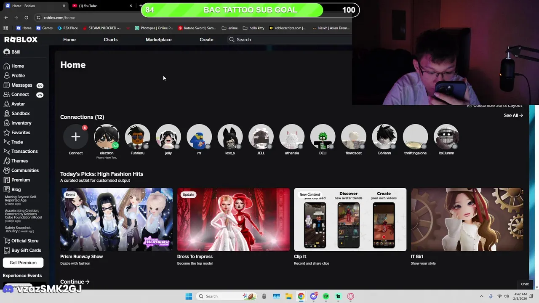Expand the anime bookmarks folder
This screenshot has width=539, height=303.
229,28
